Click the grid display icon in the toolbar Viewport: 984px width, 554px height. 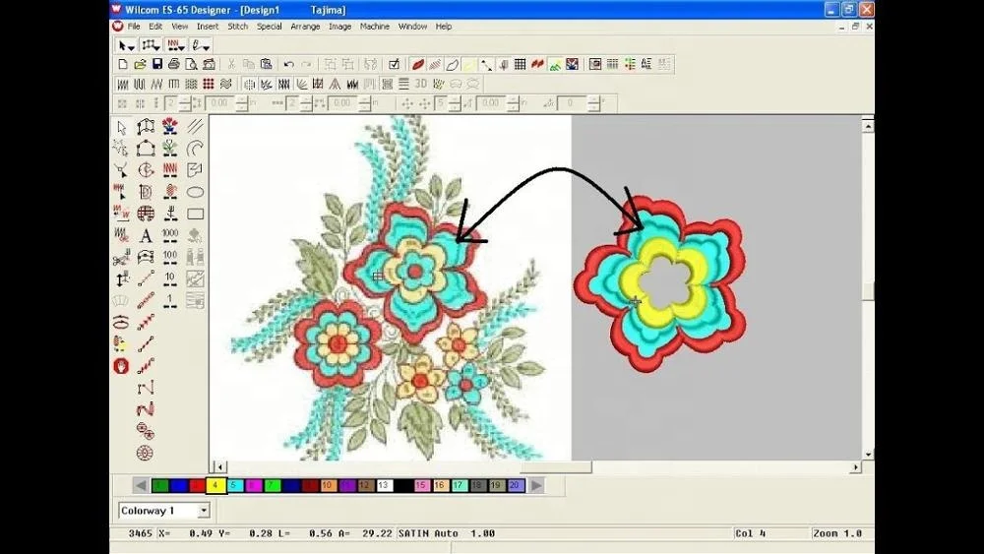tap(521, 64)
